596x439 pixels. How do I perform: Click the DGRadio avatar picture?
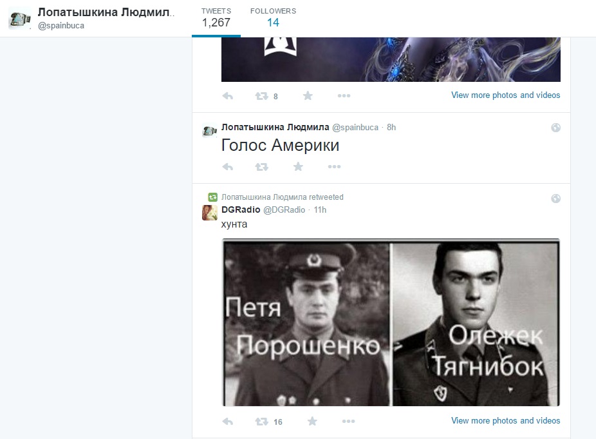coord(209,213)
